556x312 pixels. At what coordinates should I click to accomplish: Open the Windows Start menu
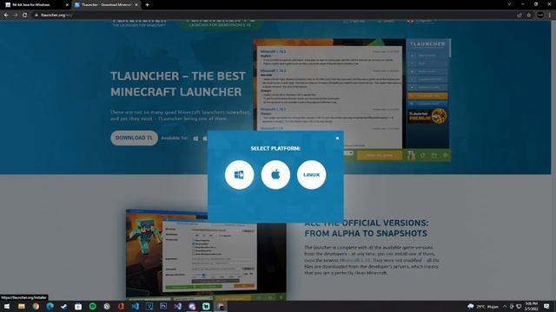click(7, 306)
